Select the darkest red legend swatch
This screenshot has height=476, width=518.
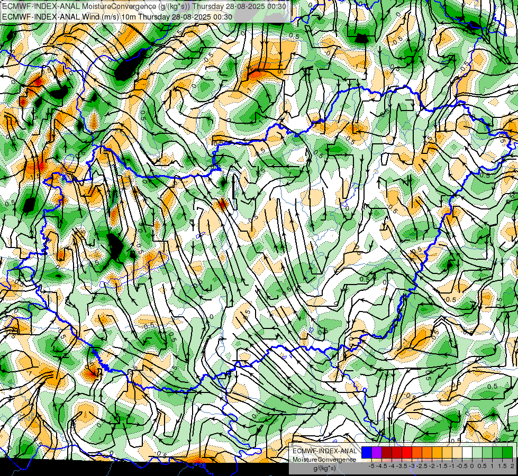click(387, 453)
